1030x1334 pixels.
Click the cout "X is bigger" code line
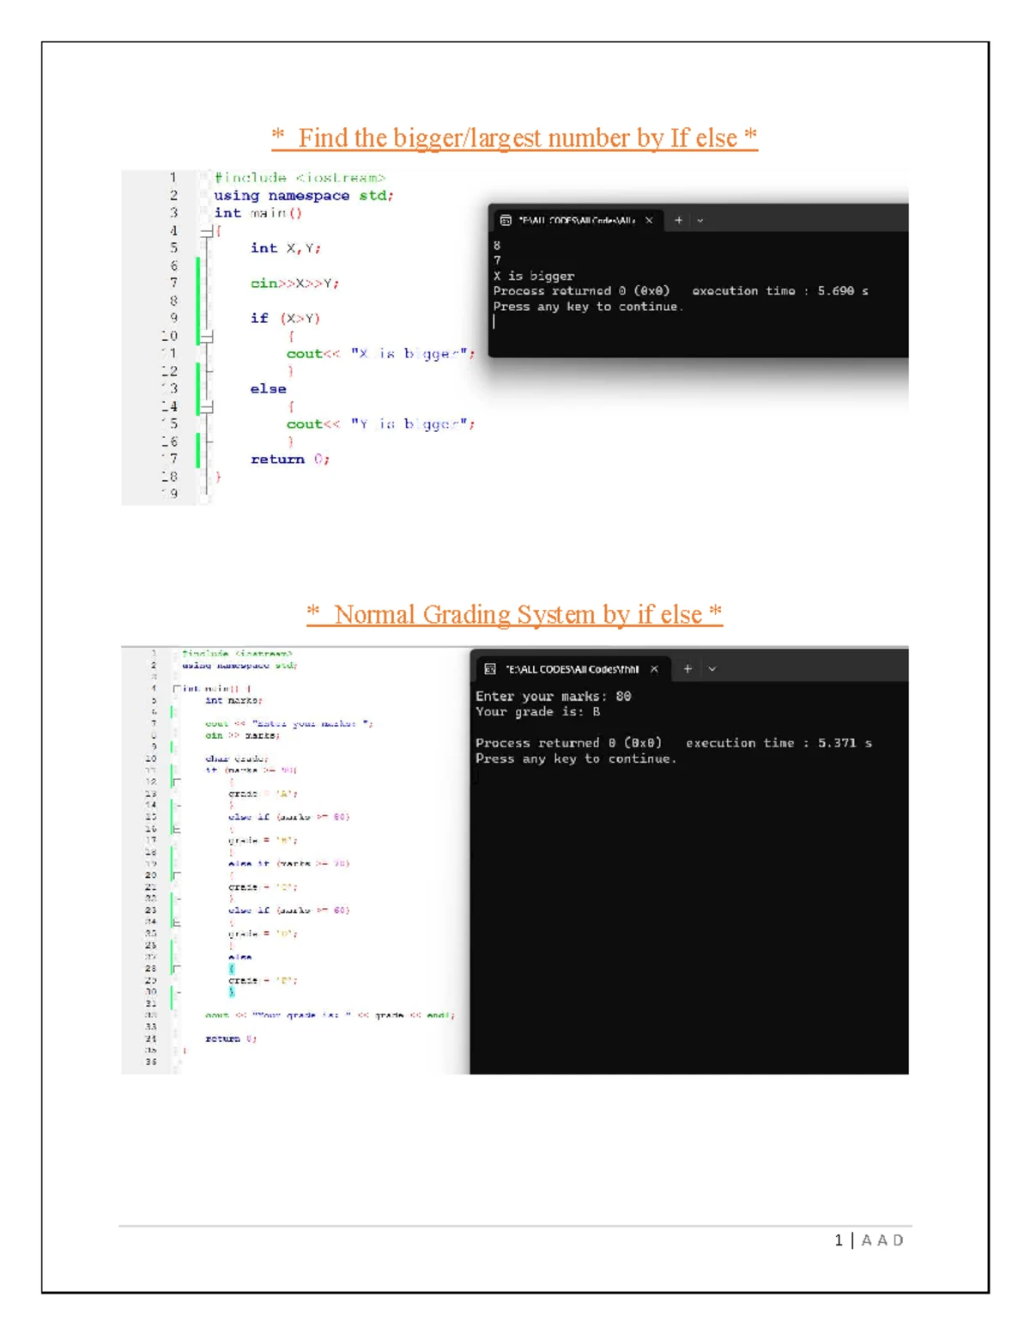(380, 354)
